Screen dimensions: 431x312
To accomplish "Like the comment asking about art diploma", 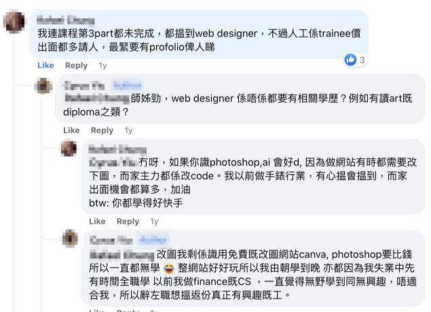I will click(x=71, y=131).
